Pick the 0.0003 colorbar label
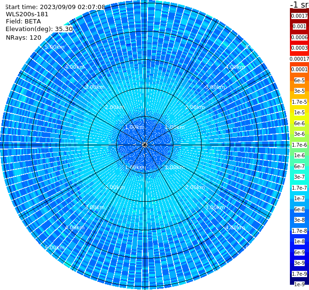The image size is (309, 290). (x=299, y=48)
